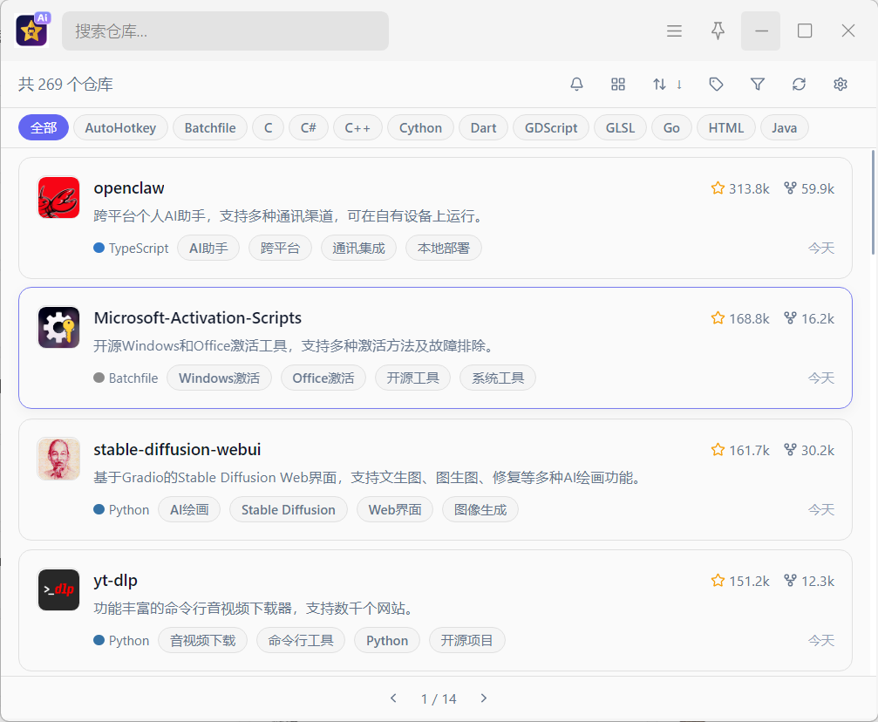Open settings gear icon
Viewport: 878px width, 722px height.
841,85
